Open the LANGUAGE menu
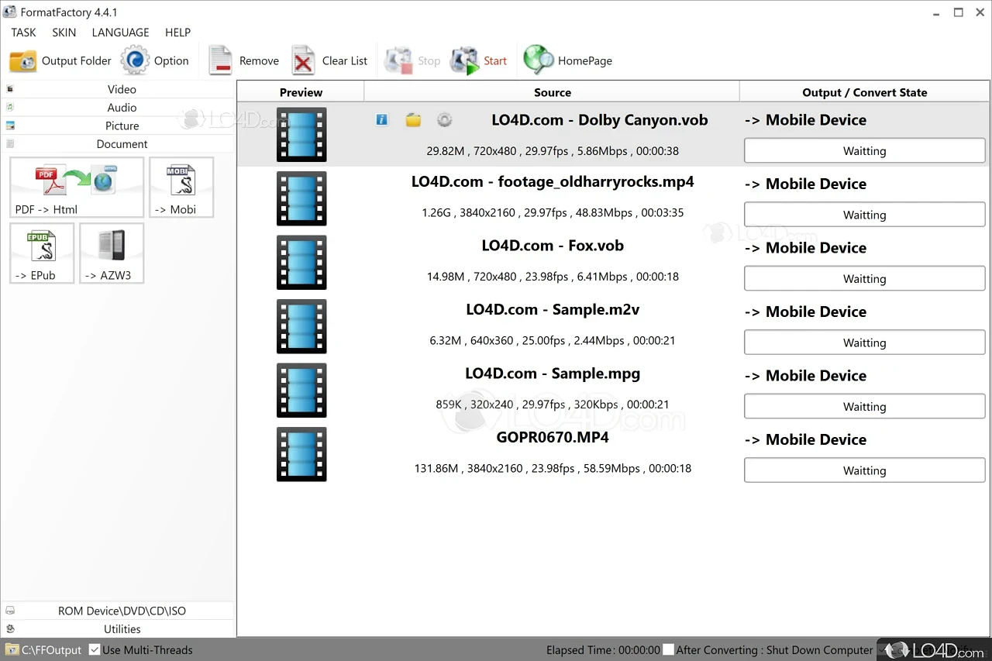Screen dimensions: 992x661 tap(120, 33)
